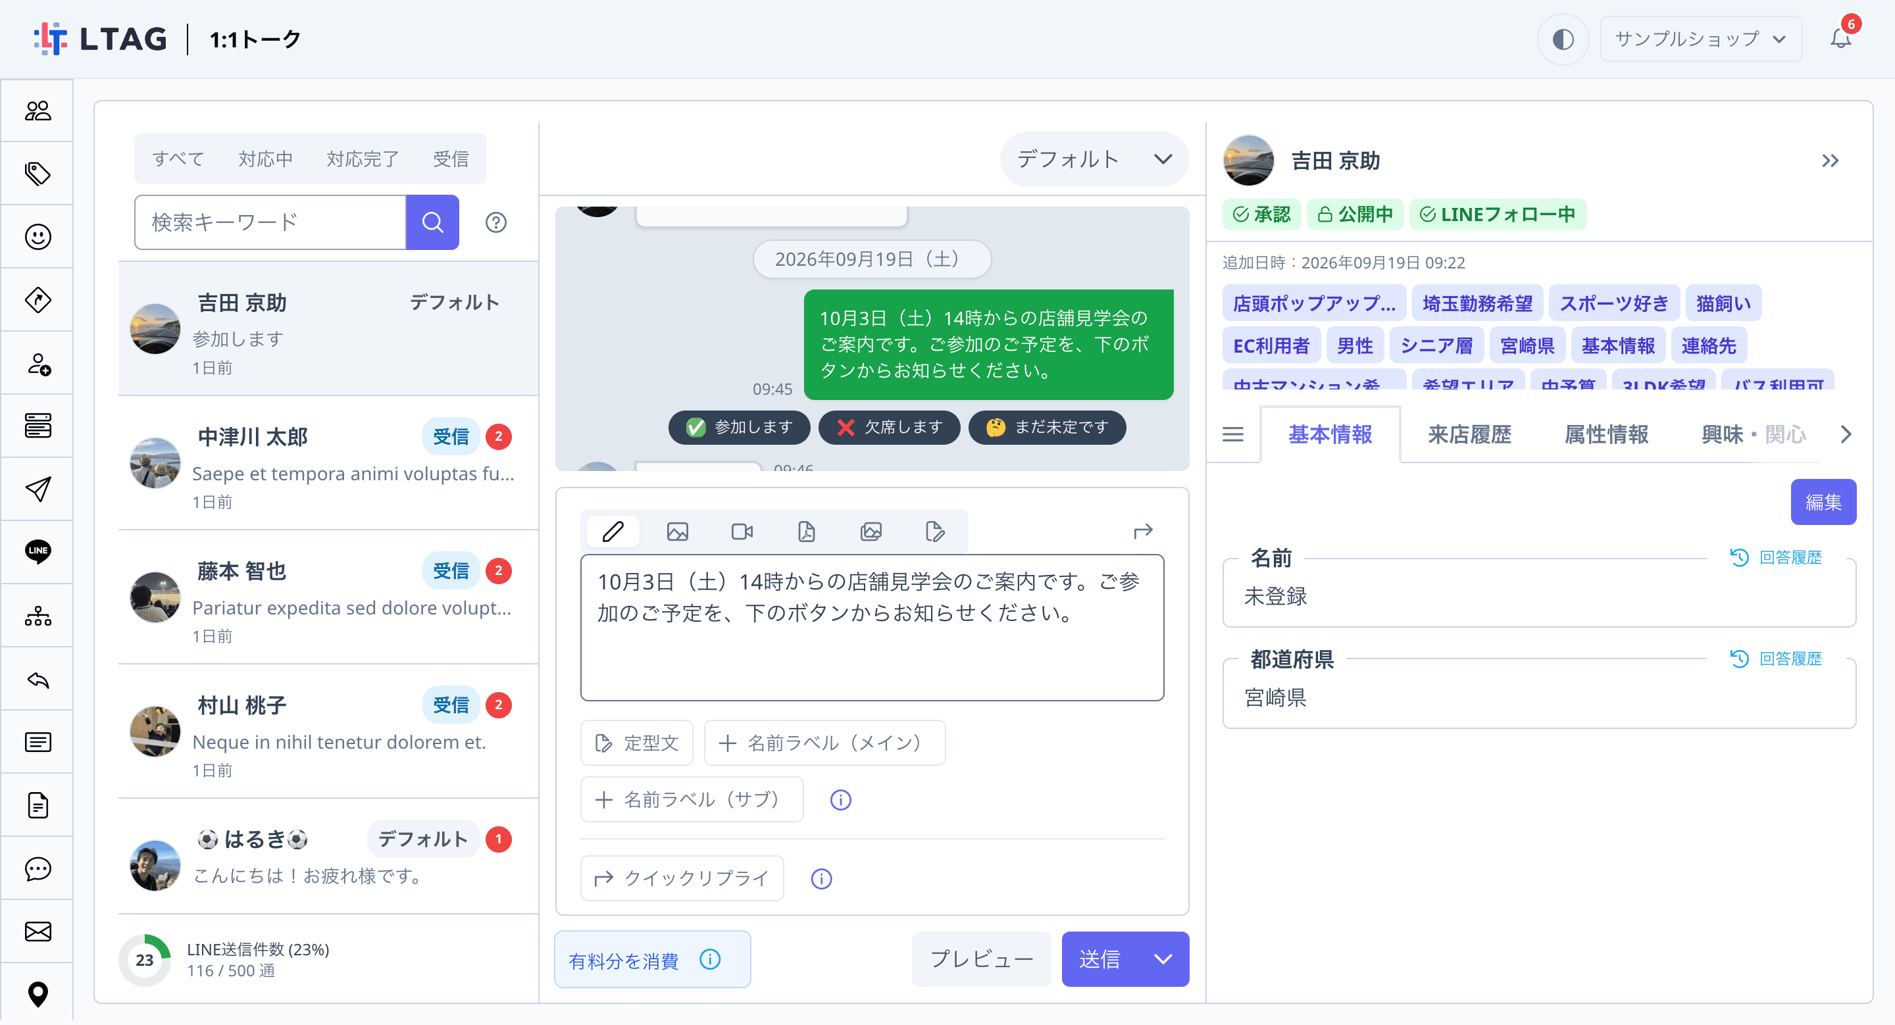This screenshot has width=1895, height=1025.
Task: Filter conversations by 対応中
Action: coord(266,159)
